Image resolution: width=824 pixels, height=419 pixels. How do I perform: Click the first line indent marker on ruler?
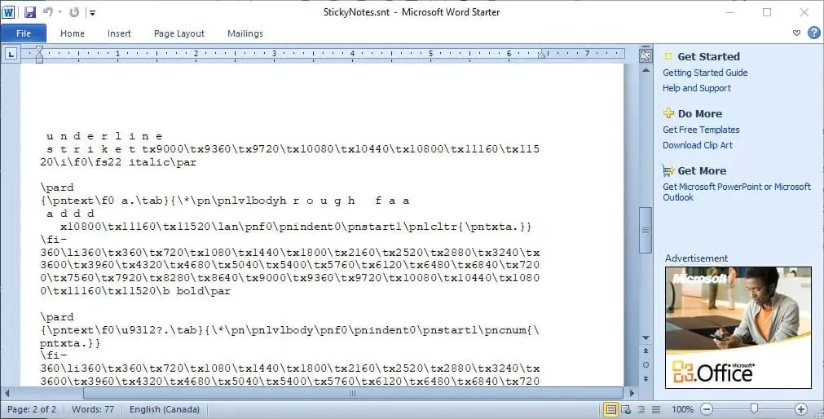coord(39,50)
